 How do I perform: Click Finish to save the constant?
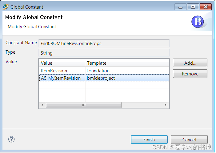[x=149, y=140]
